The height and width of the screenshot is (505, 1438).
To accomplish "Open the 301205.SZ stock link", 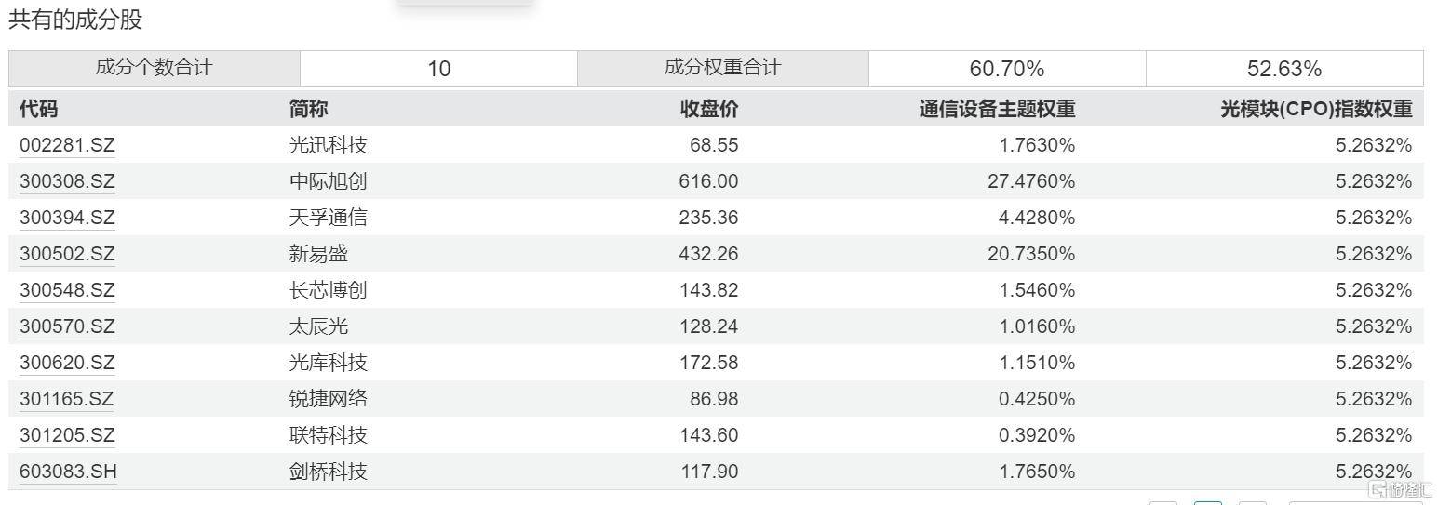I will click(67, 435).
